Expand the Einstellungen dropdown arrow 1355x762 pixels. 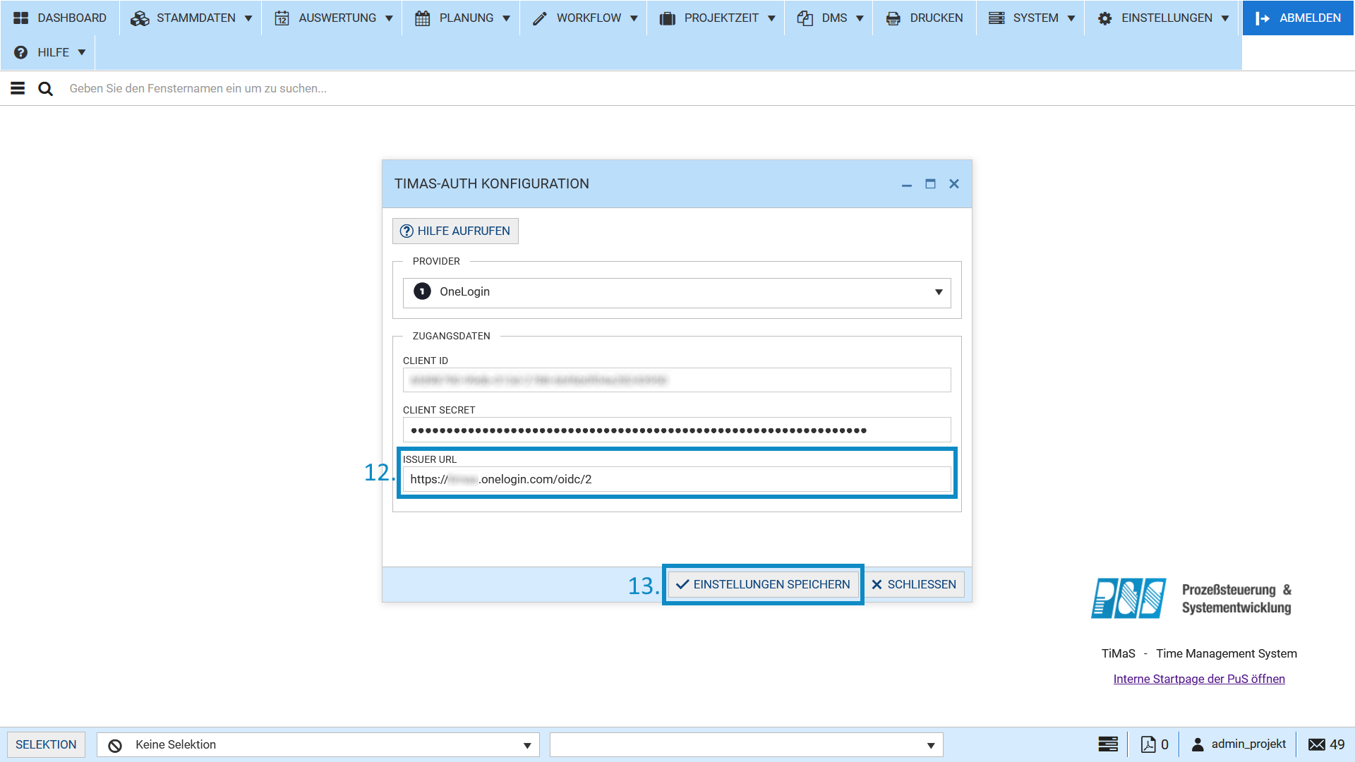[1225, 18]
